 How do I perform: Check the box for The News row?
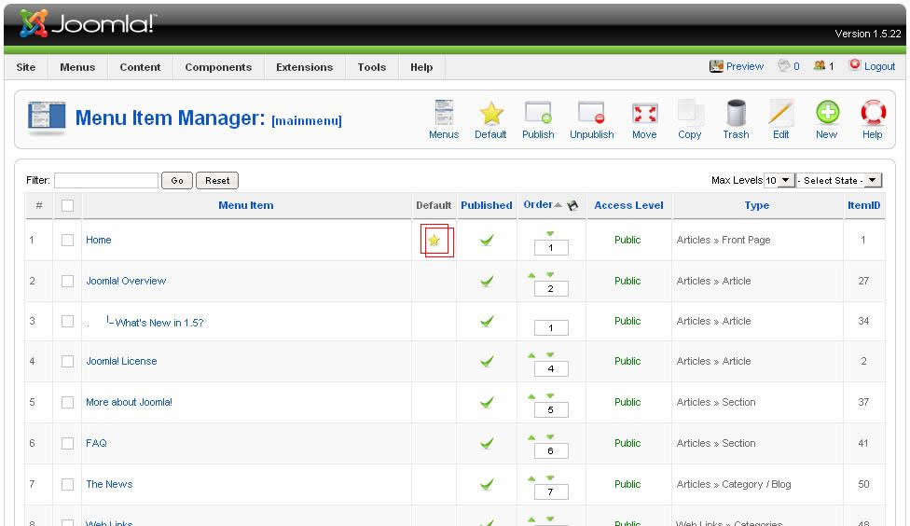pos(67,484)
